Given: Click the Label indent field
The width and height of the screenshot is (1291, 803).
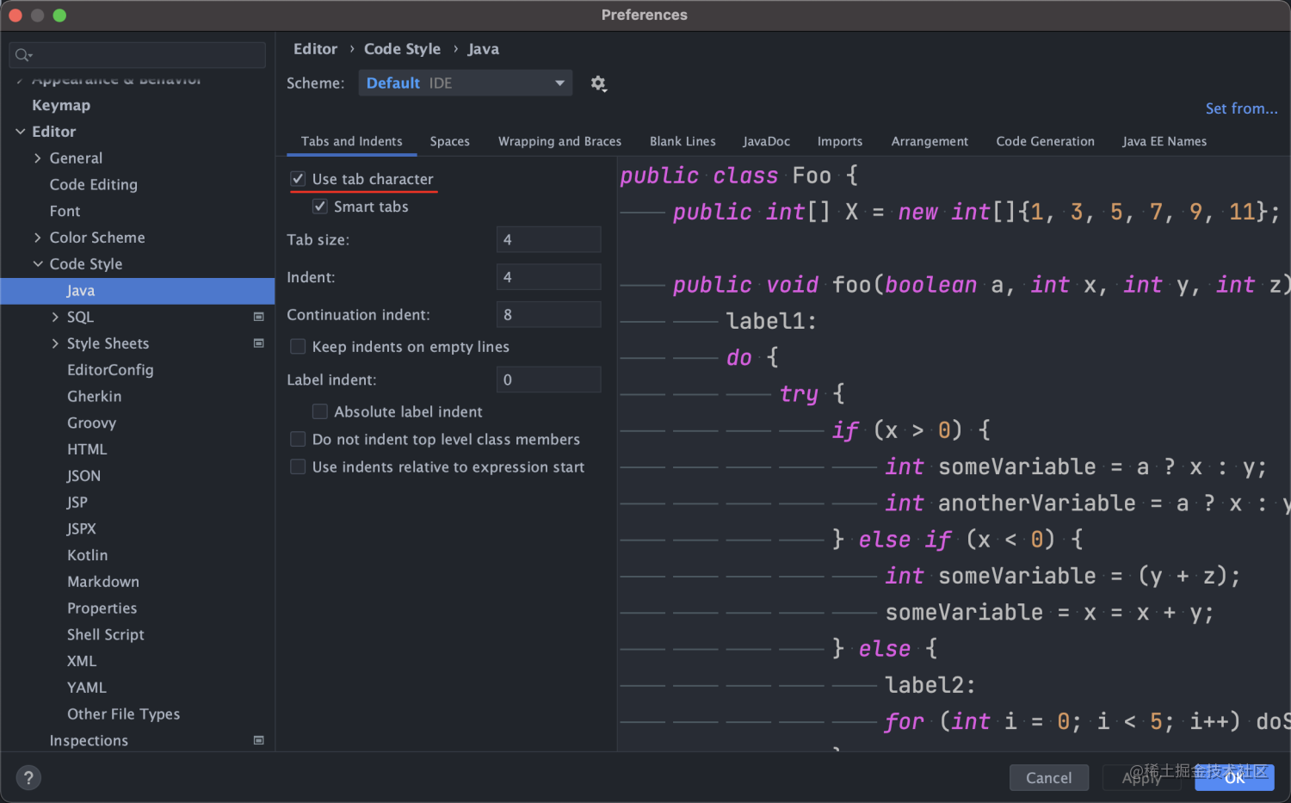Looking at the screenshot, I should click(548, 380).
